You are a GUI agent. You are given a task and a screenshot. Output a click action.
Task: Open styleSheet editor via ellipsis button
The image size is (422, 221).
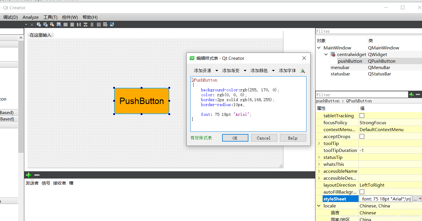(415, 199)
